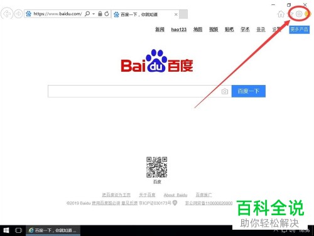
Task: Open the 新闻 link in Baidu nav
Action: tap(160, 30)
